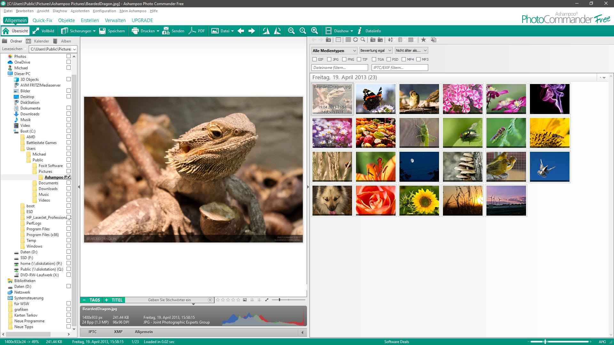Click the UPGRADE button
614x345 pixels.
click(142, 20)
